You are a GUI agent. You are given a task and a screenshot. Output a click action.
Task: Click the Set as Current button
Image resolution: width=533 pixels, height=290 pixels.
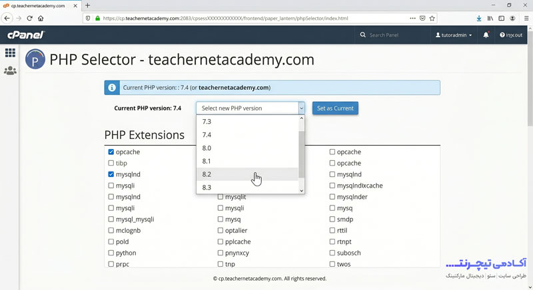tap(335, 108)
